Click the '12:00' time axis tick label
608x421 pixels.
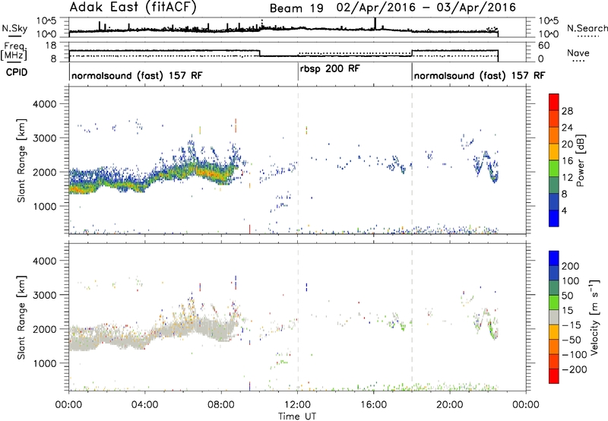click(297, 405)
